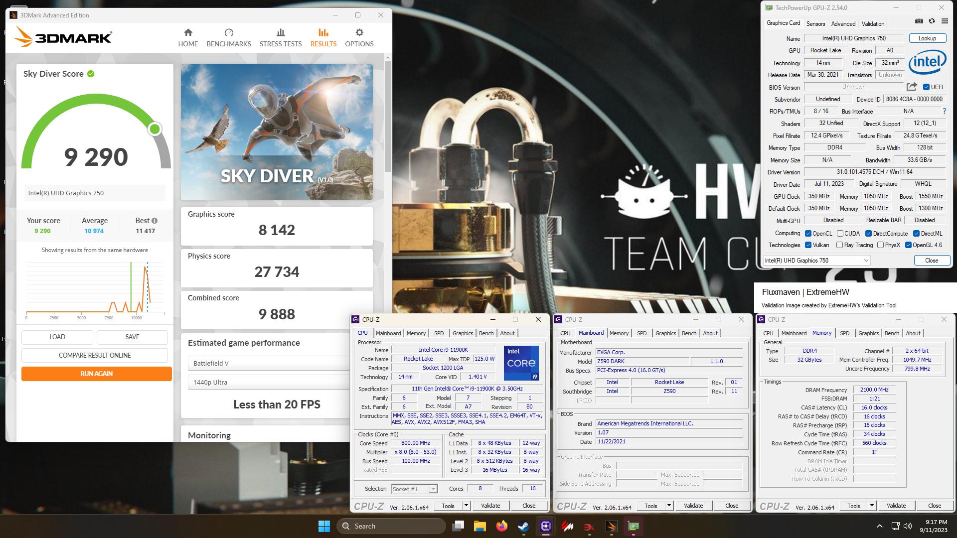
Task: Click the info icon next to Best
Action: pos(155,221)
